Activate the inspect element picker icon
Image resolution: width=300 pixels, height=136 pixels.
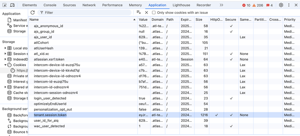(x=5, y=5)
